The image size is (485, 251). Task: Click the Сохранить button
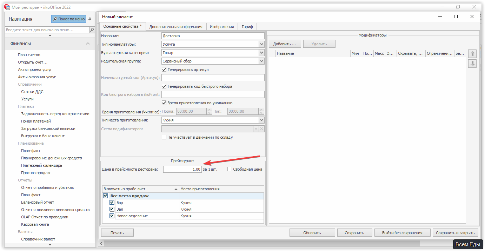click(x=354, y=232)
